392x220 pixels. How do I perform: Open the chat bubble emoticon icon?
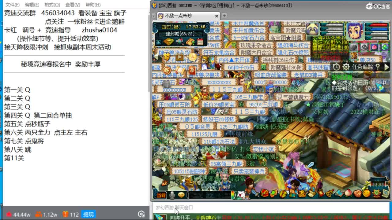point(181,195)
